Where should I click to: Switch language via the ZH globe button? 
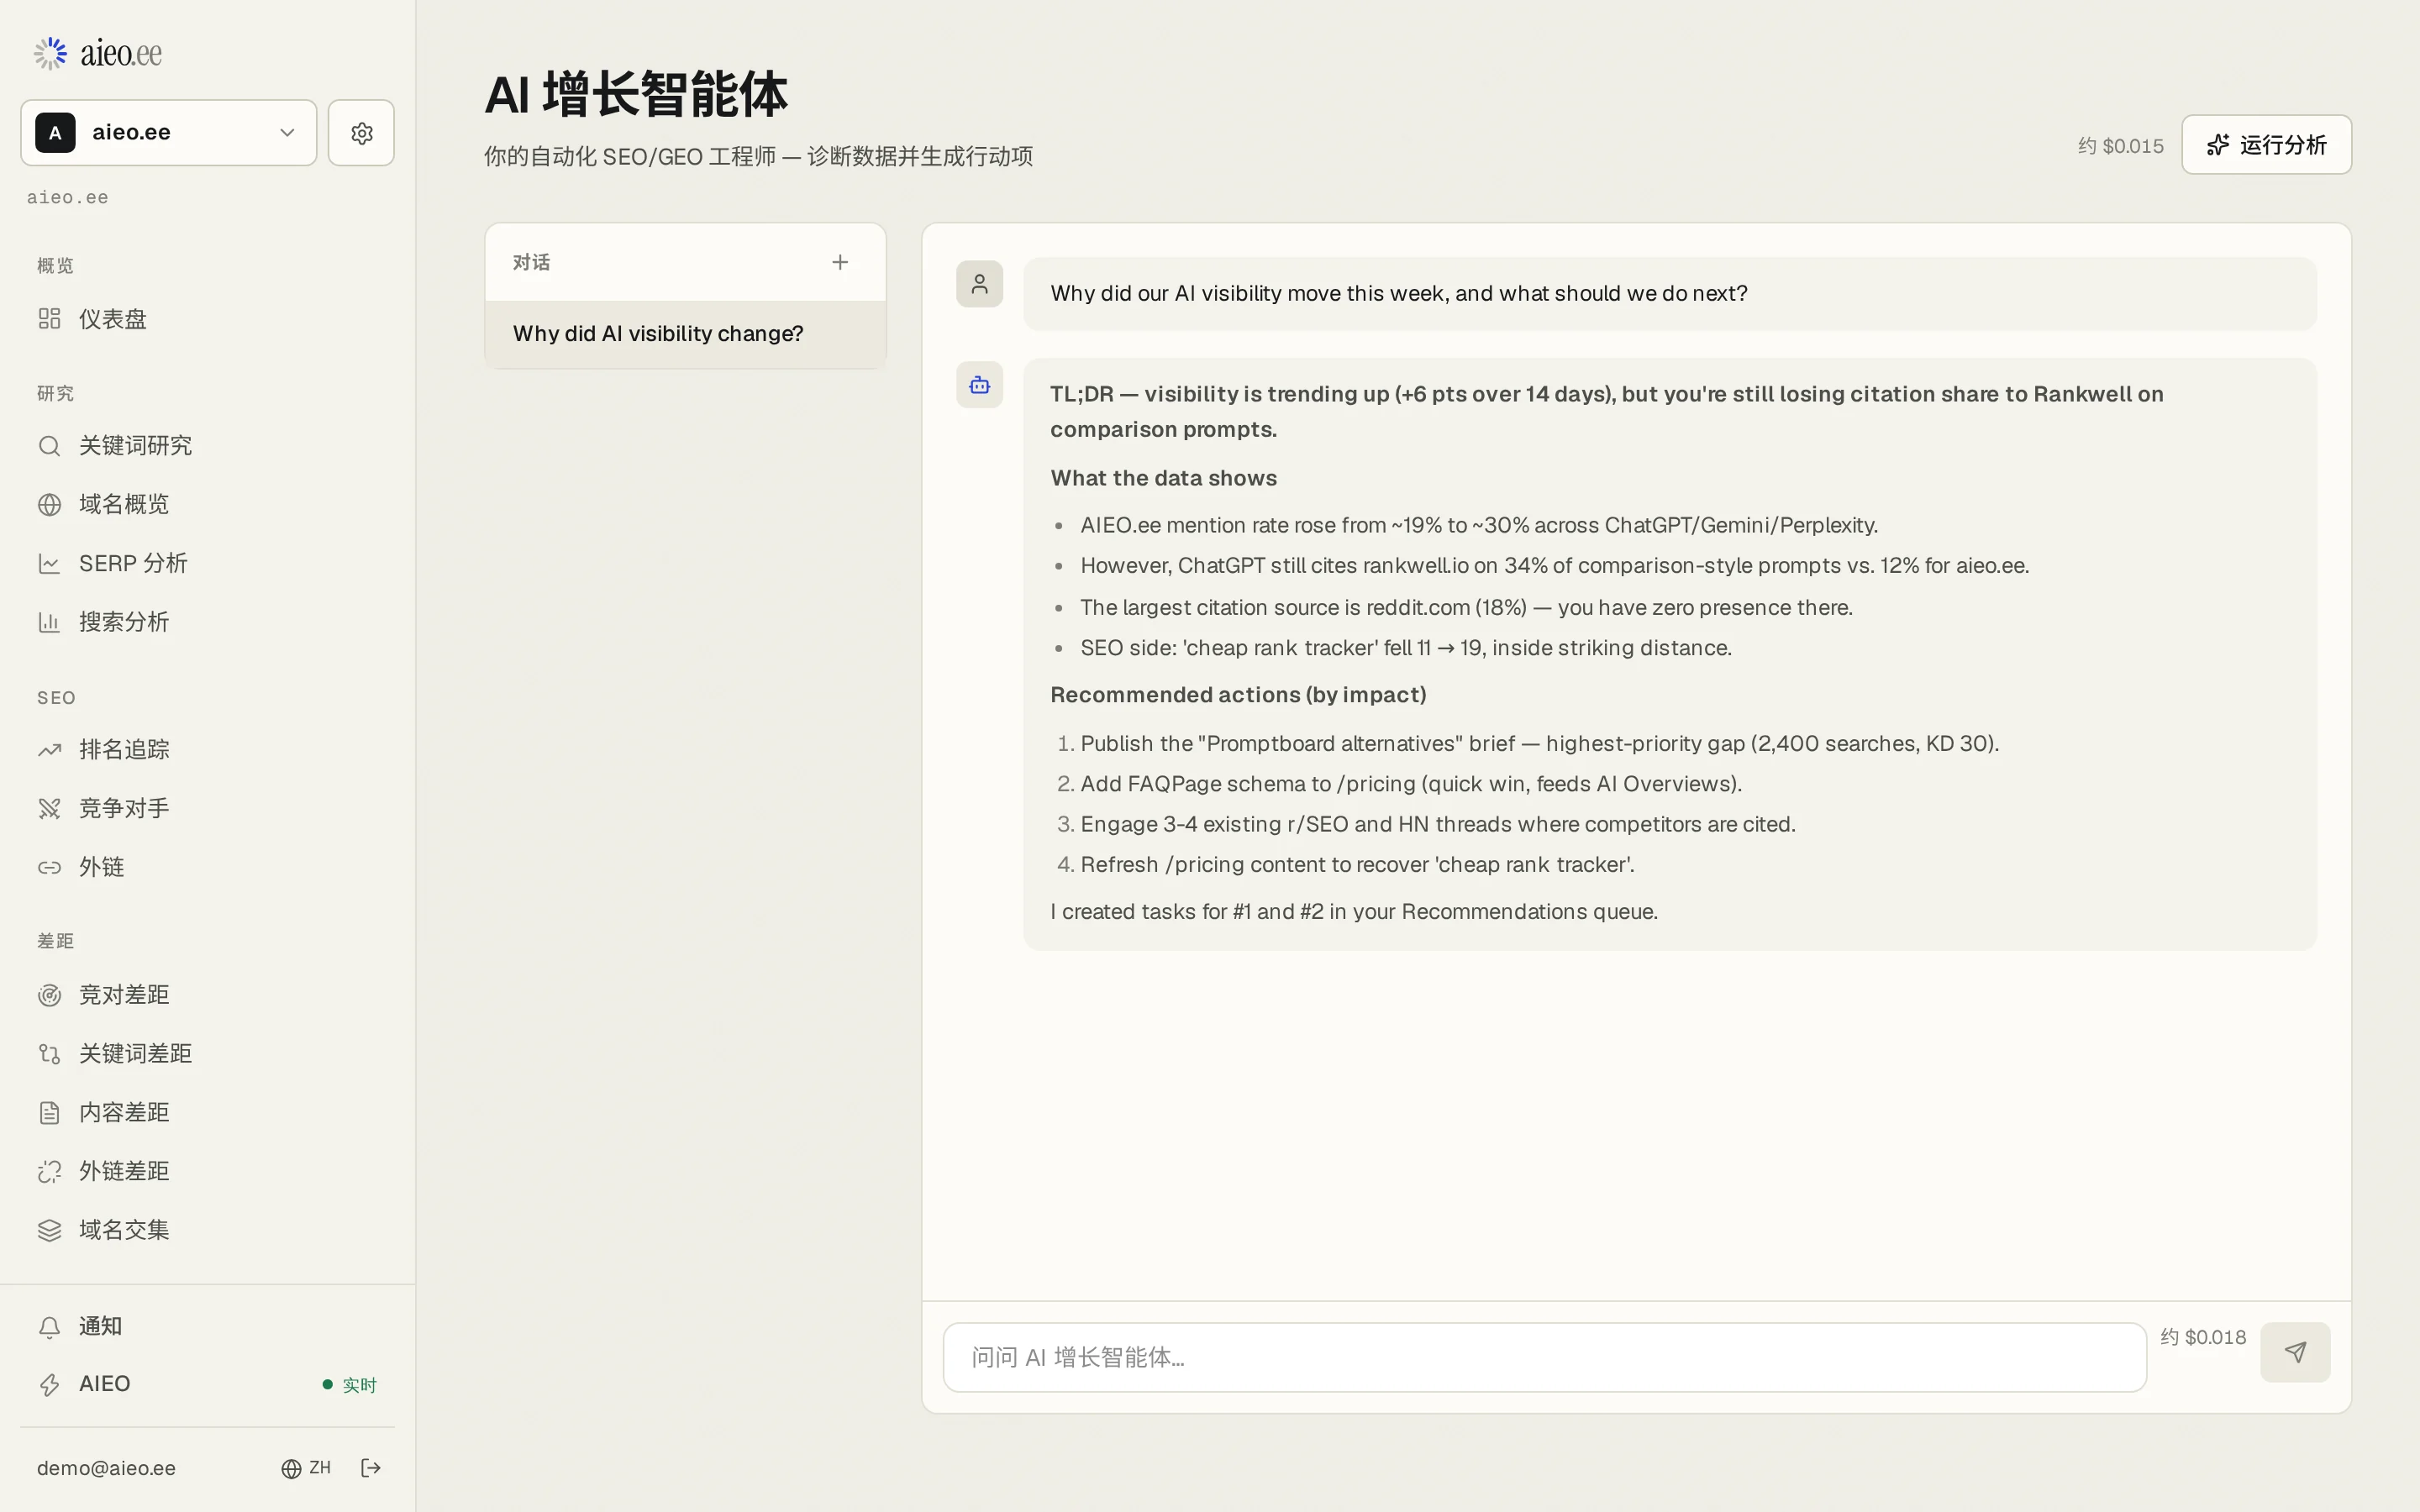pyautogui.click(x=306, y=1468)
